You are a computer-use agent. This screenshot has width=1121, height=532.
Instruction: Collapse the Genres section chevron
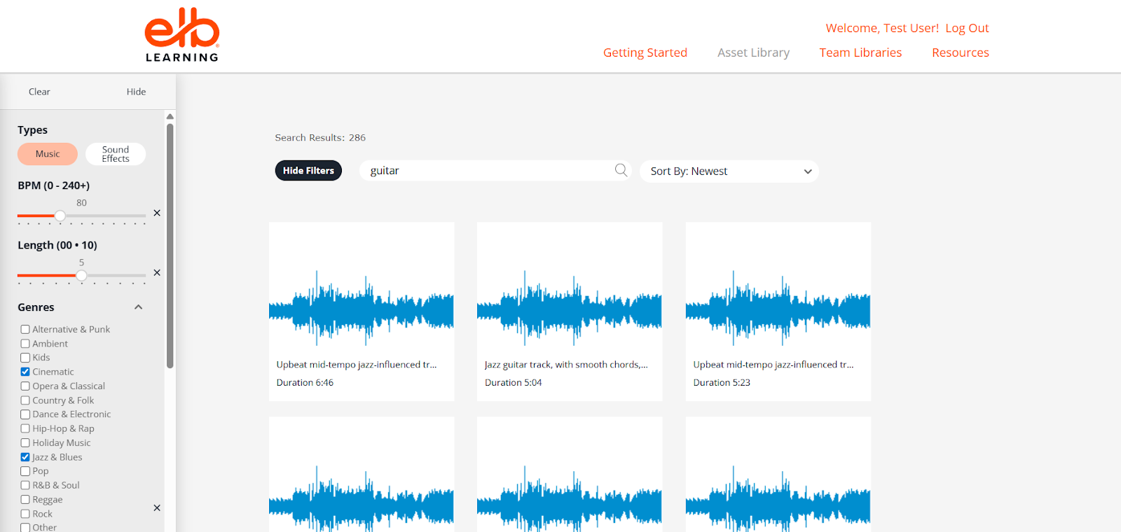(138, 307)
